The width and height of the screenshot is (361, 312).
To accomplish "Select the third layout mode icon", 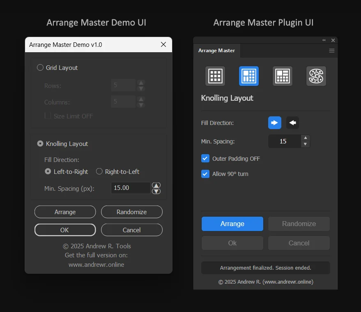I will pos(283,76).
